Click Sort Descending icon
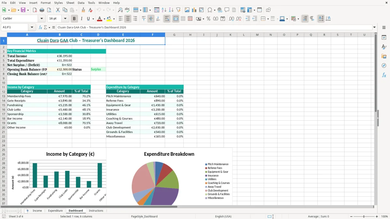 pyautogui.click(x=171, y=10)
